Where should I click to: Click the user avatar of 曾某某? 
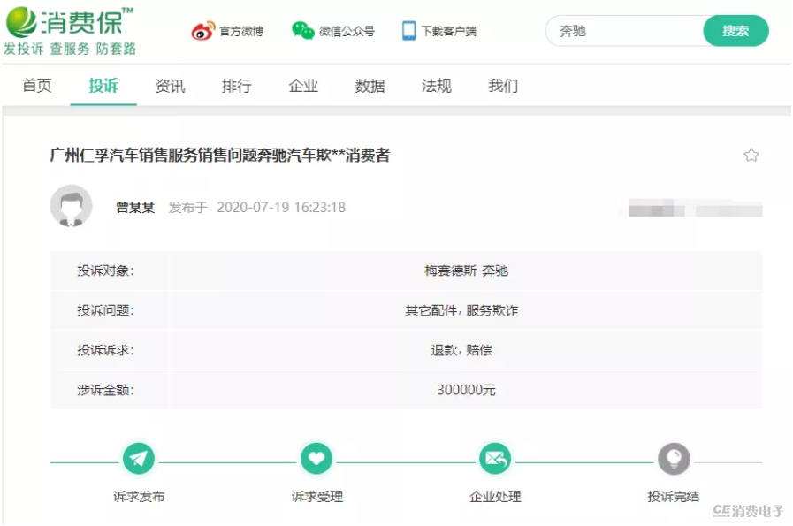(x=72, y=206)
